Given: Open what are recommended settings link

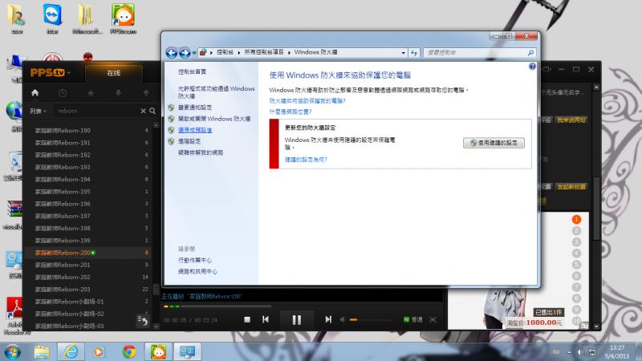Looking at the screenshot, I should click(306, 160).
